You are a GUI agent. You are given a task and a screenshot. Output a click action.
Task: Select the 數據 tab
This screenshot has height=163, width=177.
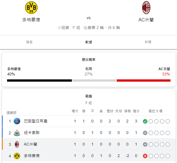coord(88,42)
